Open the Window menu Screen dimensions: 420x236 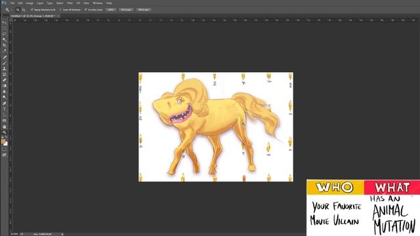(x=98, y=3)
